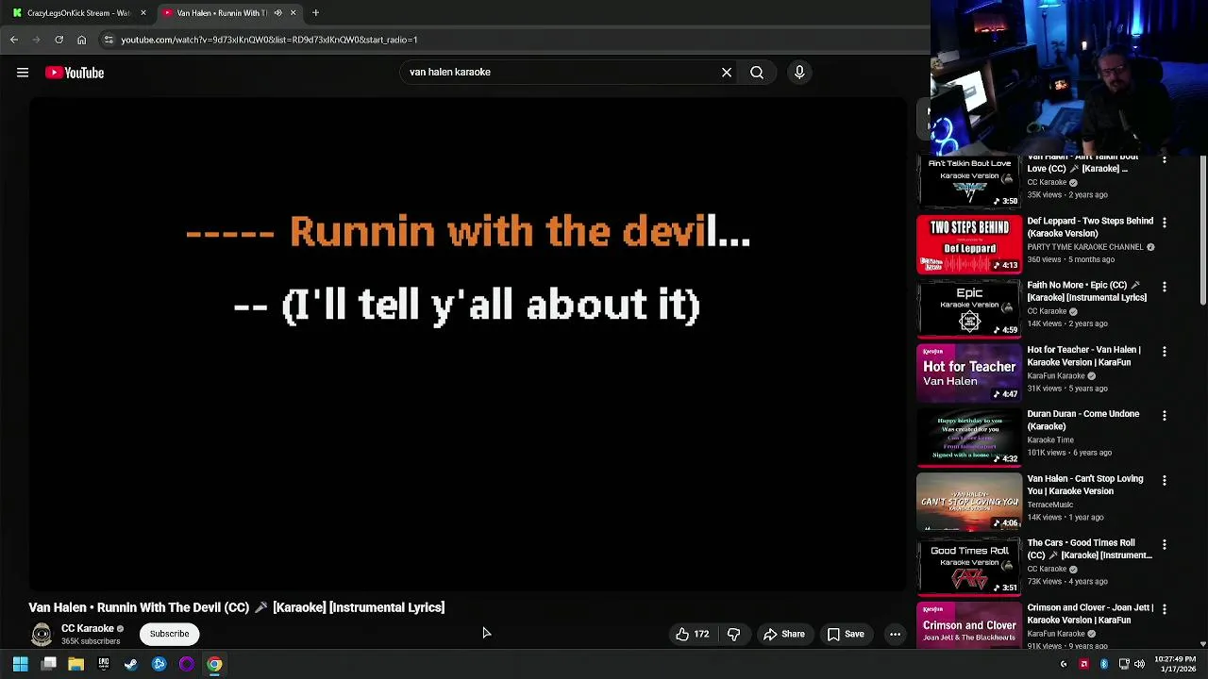Open options for Hot for Teacher video

click(x=1164, y=352)
